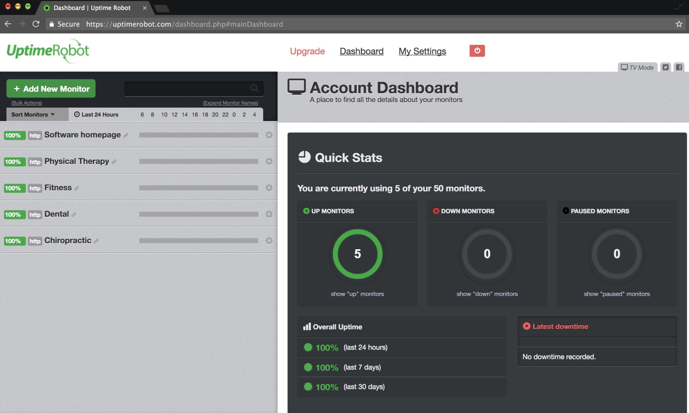Click the Fitness uptime bar
Image resolution: width=689 pixels, height=413 pixels.
[199, 188]
